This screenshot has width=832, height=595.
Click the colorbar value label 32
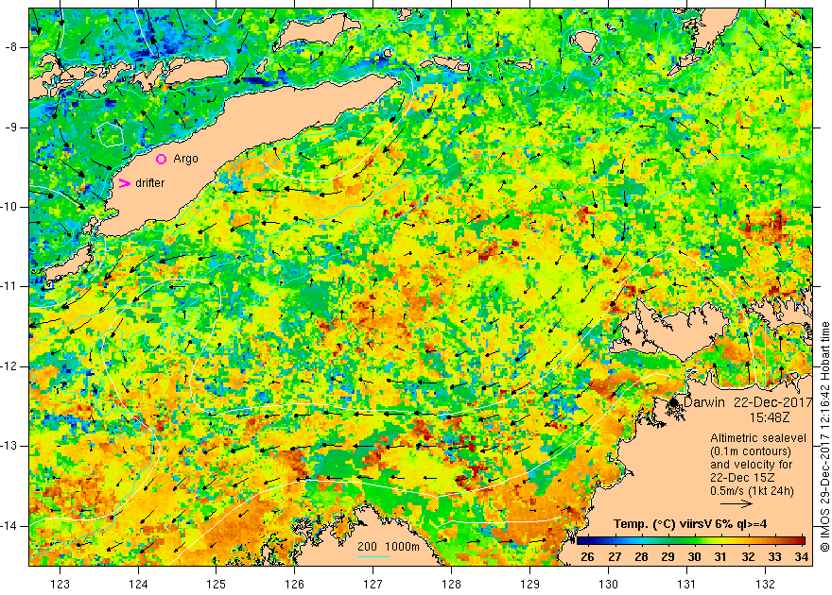click(748, 557)
